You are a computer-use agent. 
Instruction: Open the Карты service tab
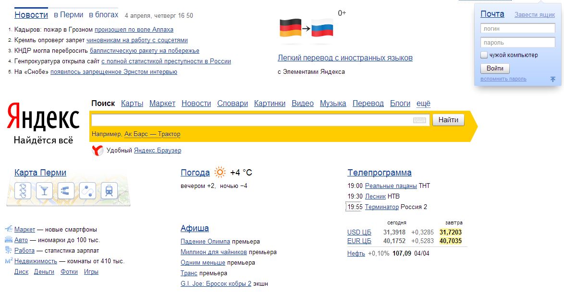[x=132, y=104]
